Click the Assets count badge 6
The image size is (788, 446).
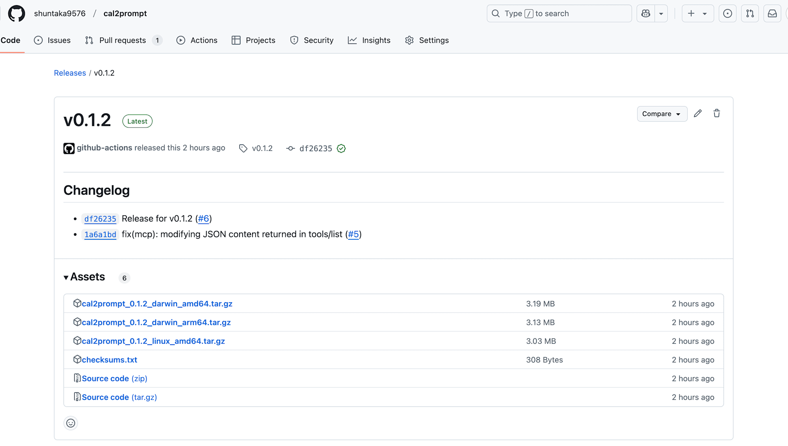click(125, 278)
